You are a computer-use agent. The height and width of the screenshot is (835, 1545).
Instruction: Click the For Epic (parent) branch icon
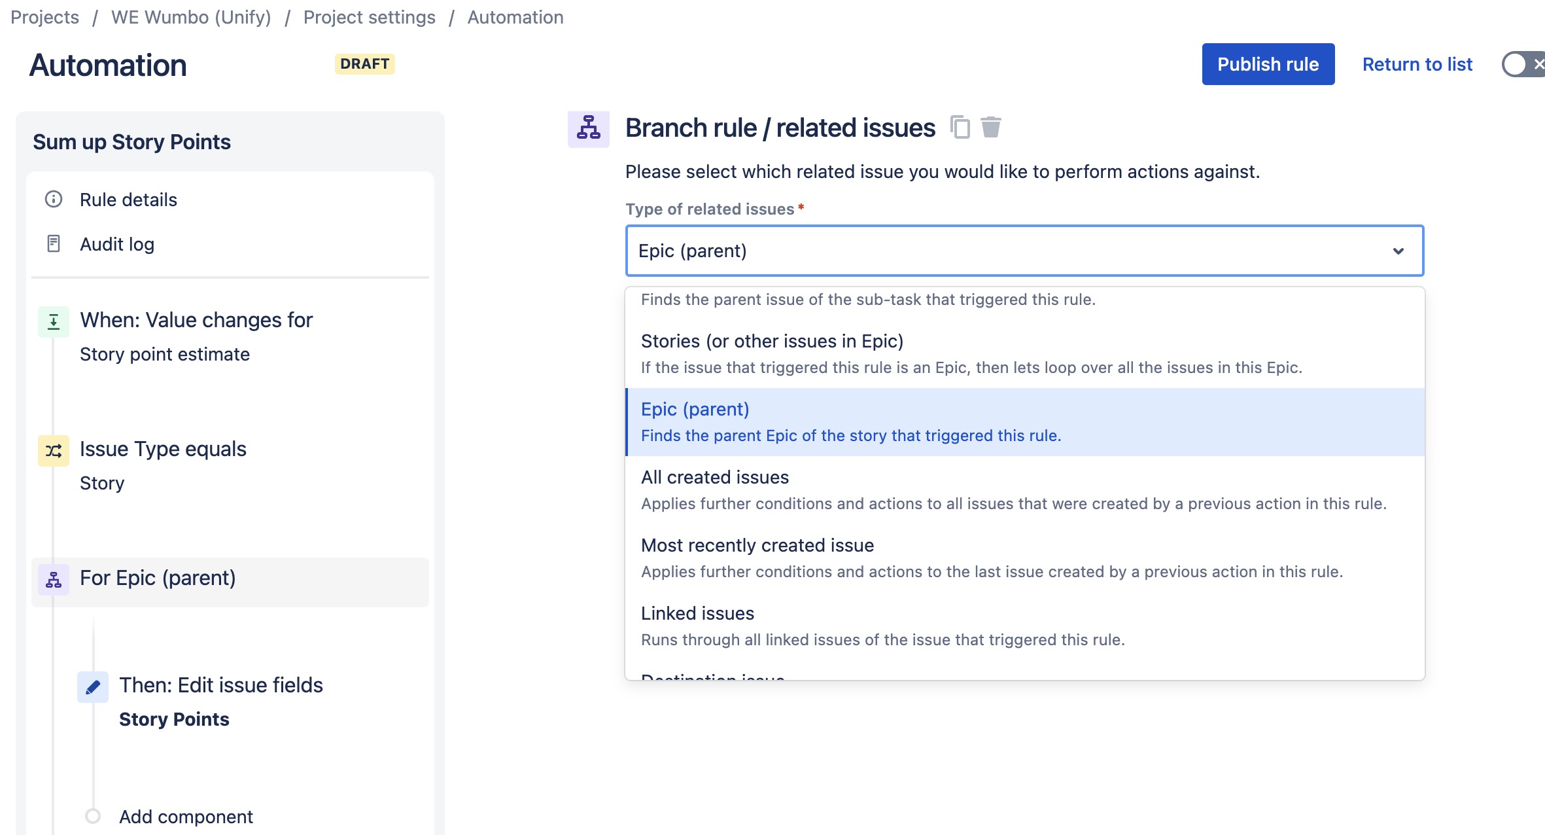pos(54,579)
